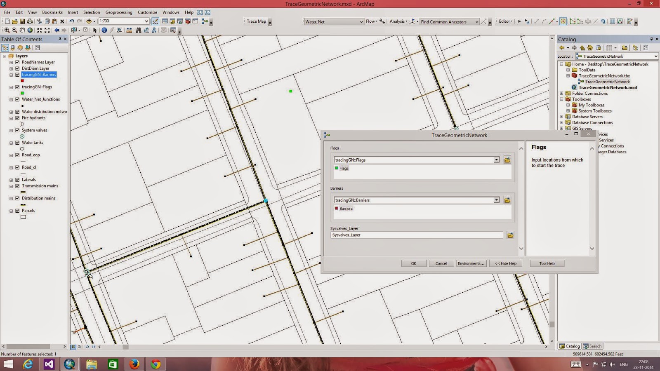Click the red Barriers symbol swatch in TOC
Screen dimensions: 660x371
pos(23,81)
